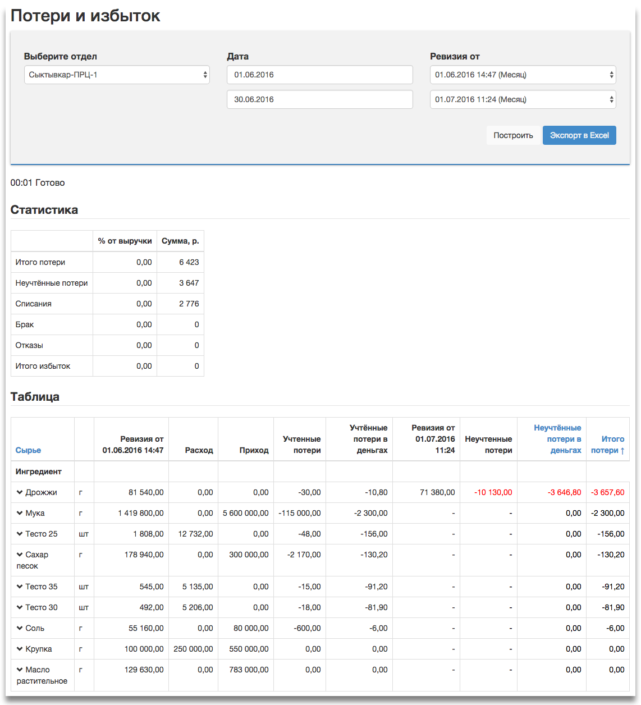
Task: Expand the Дрожжи row chevron
Action: click(20, 492)
